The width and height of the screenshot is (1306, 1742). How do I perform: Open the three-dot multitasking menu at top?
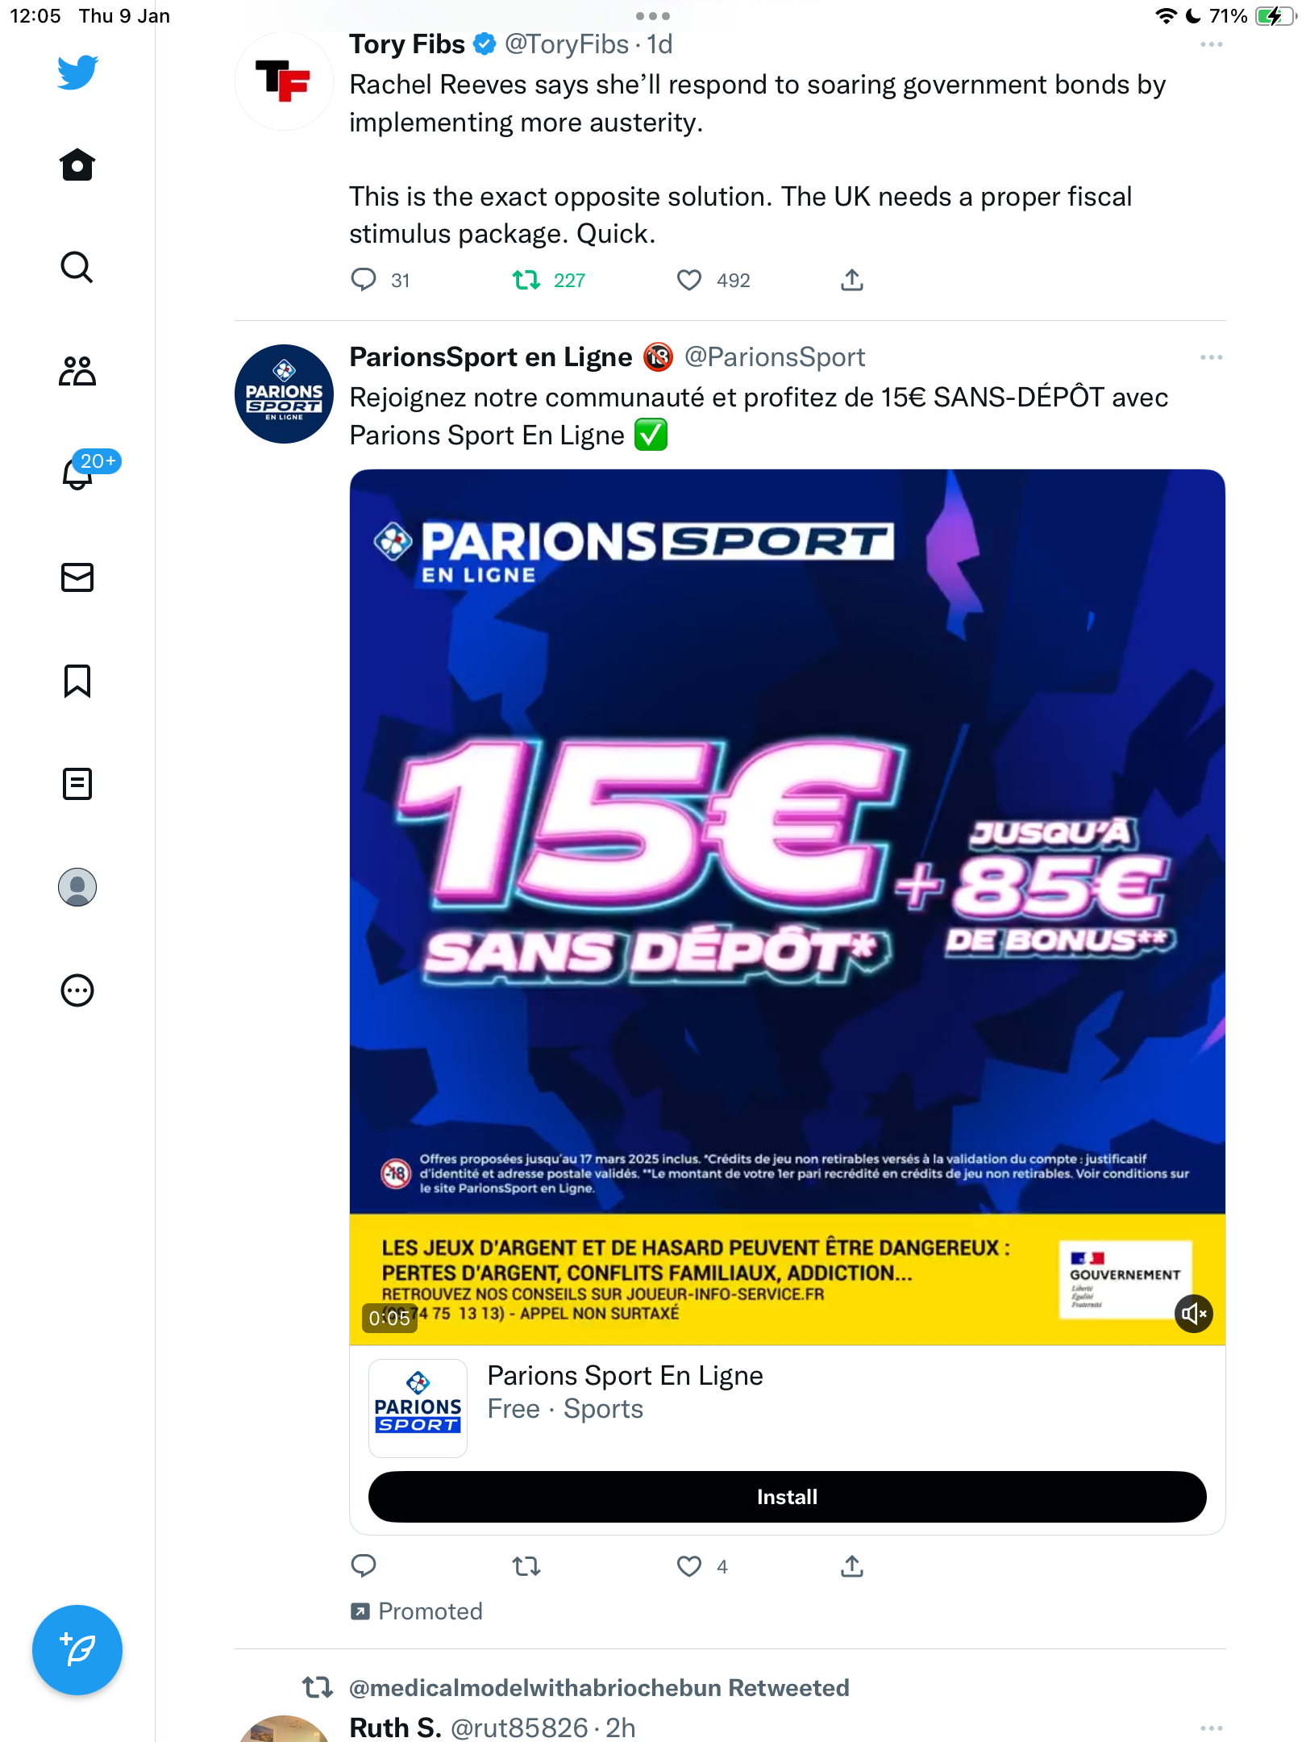tap(653, 15)
